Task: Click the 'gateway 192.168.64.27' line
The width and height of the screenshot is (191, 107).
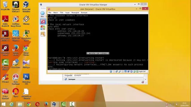Action: coord(71,36)
